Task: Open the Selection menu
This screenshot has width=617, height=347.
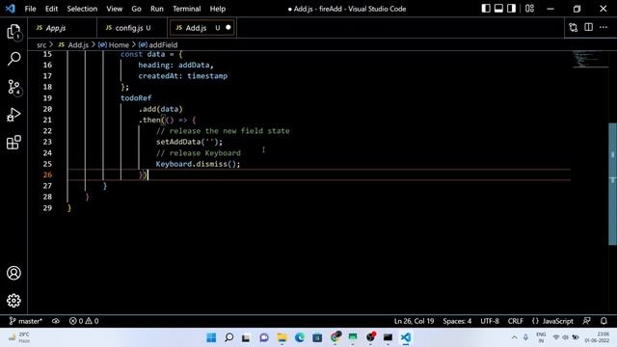Action: 82,9
